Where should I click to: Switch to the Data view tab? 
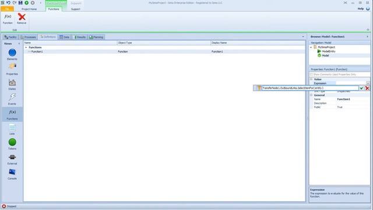click(65, 37)
